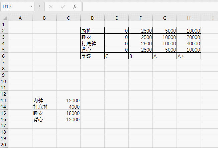This screenshot has width=218, height=148.
Task: Click cell C14 with value 4000
Action: pyautogui.click(x=69, y=107)
